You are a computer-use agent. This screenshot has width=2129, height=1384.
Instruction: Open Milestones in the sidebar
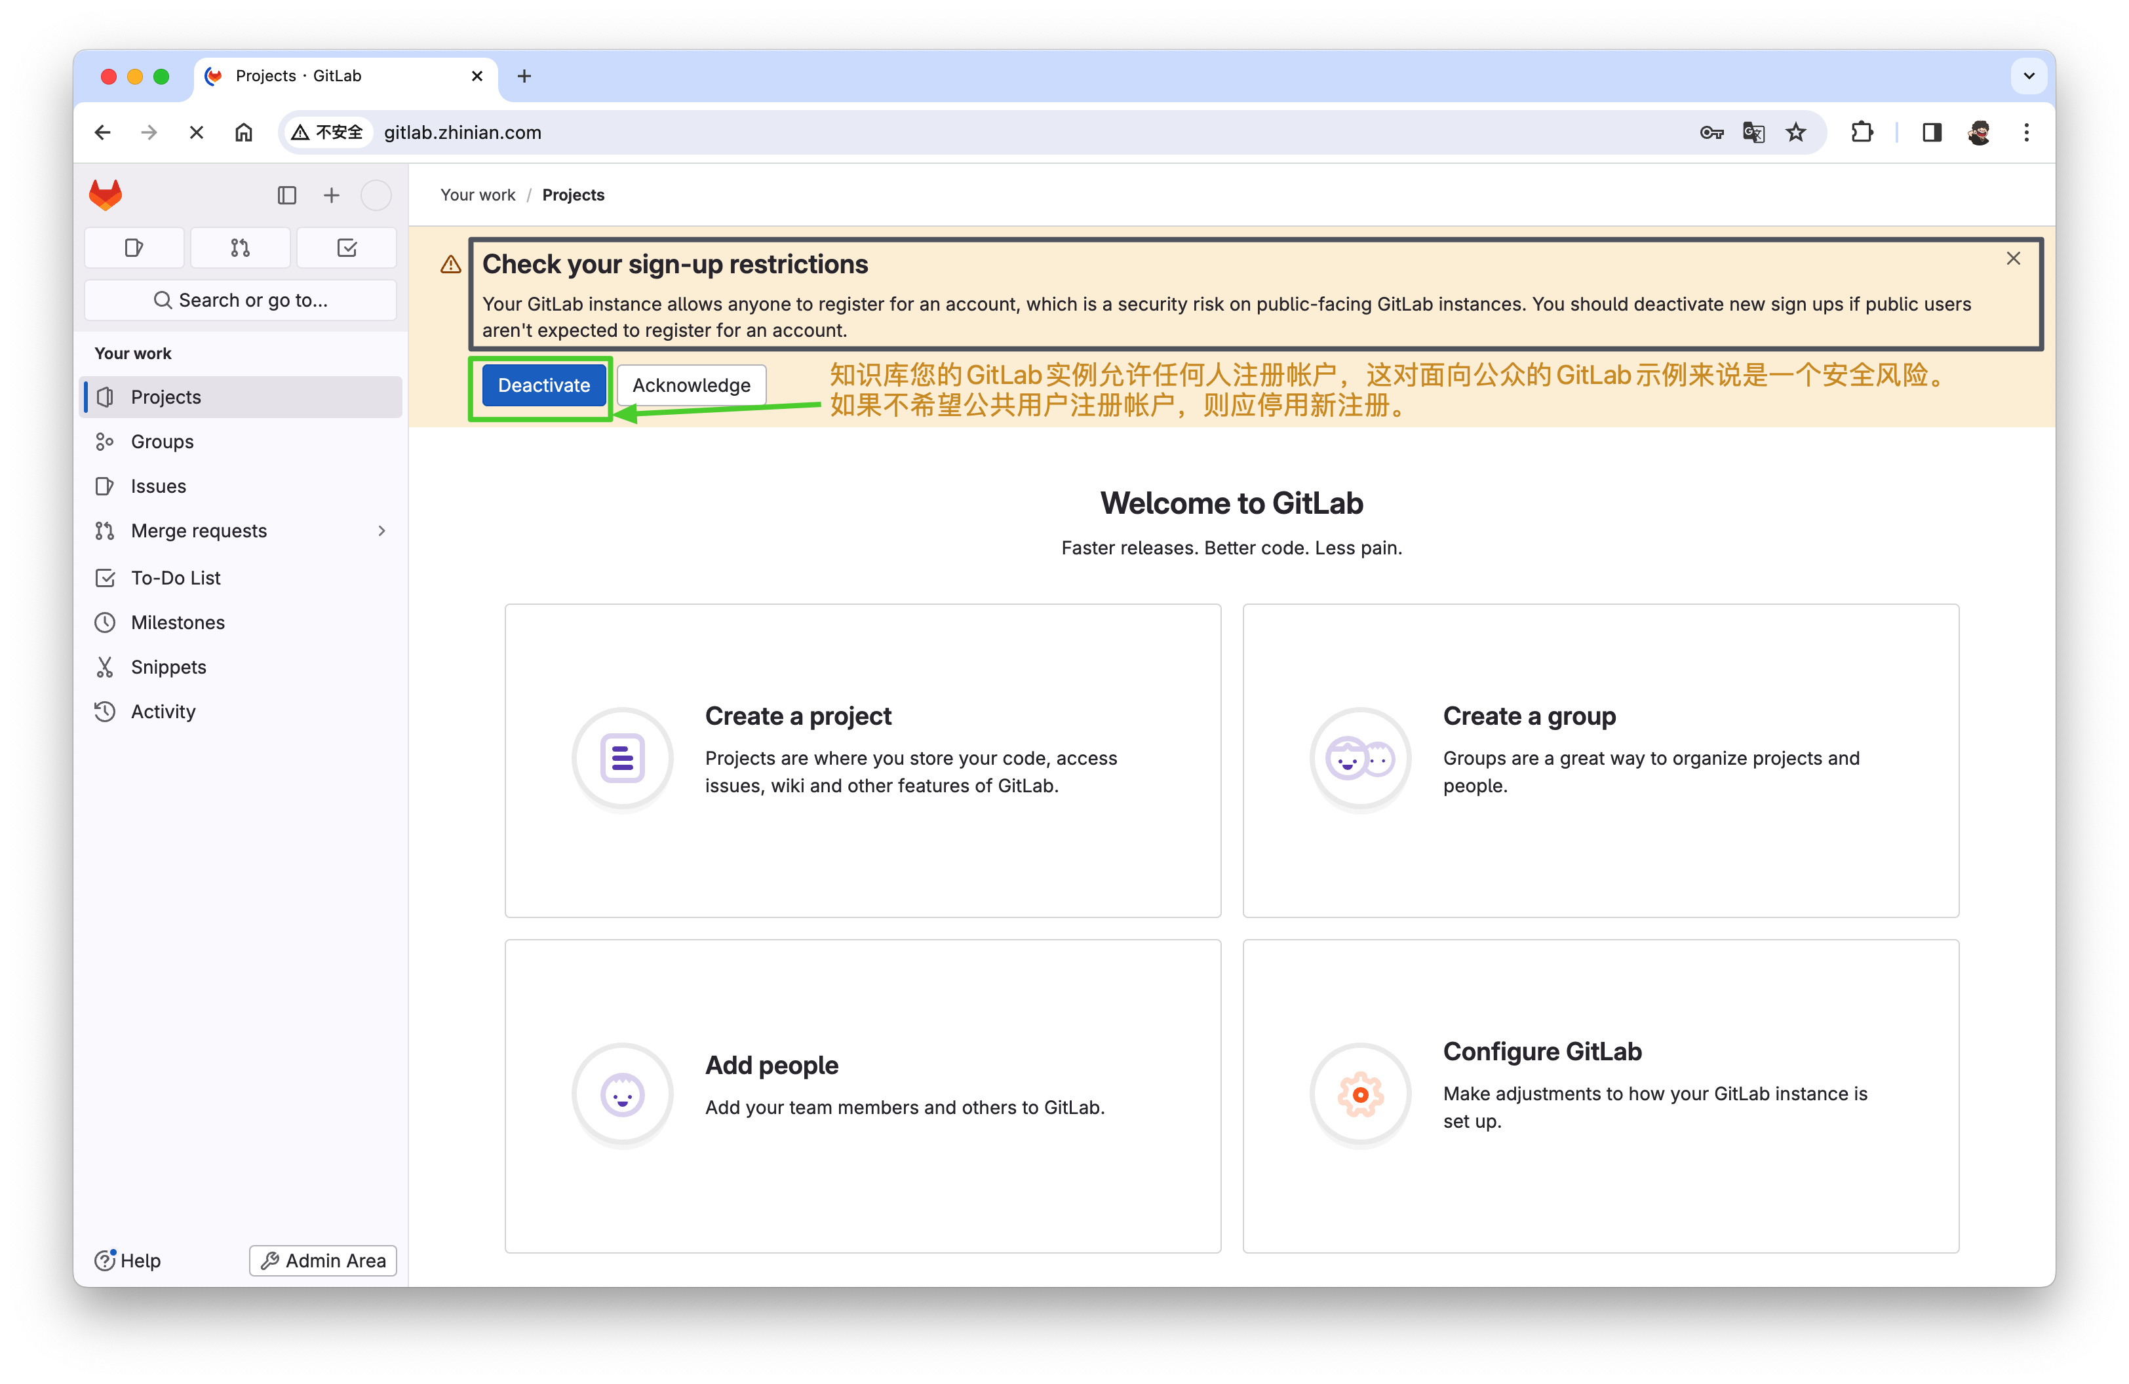240,623
